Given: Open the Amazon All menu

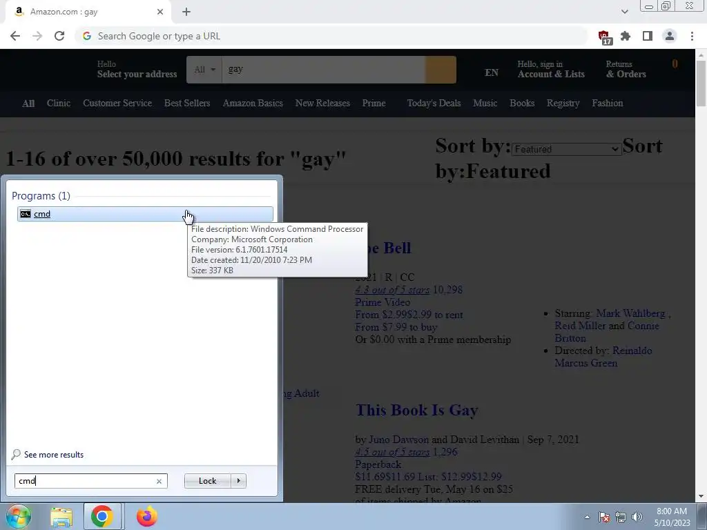Looking at the screenshot, I should coord(28,104).
